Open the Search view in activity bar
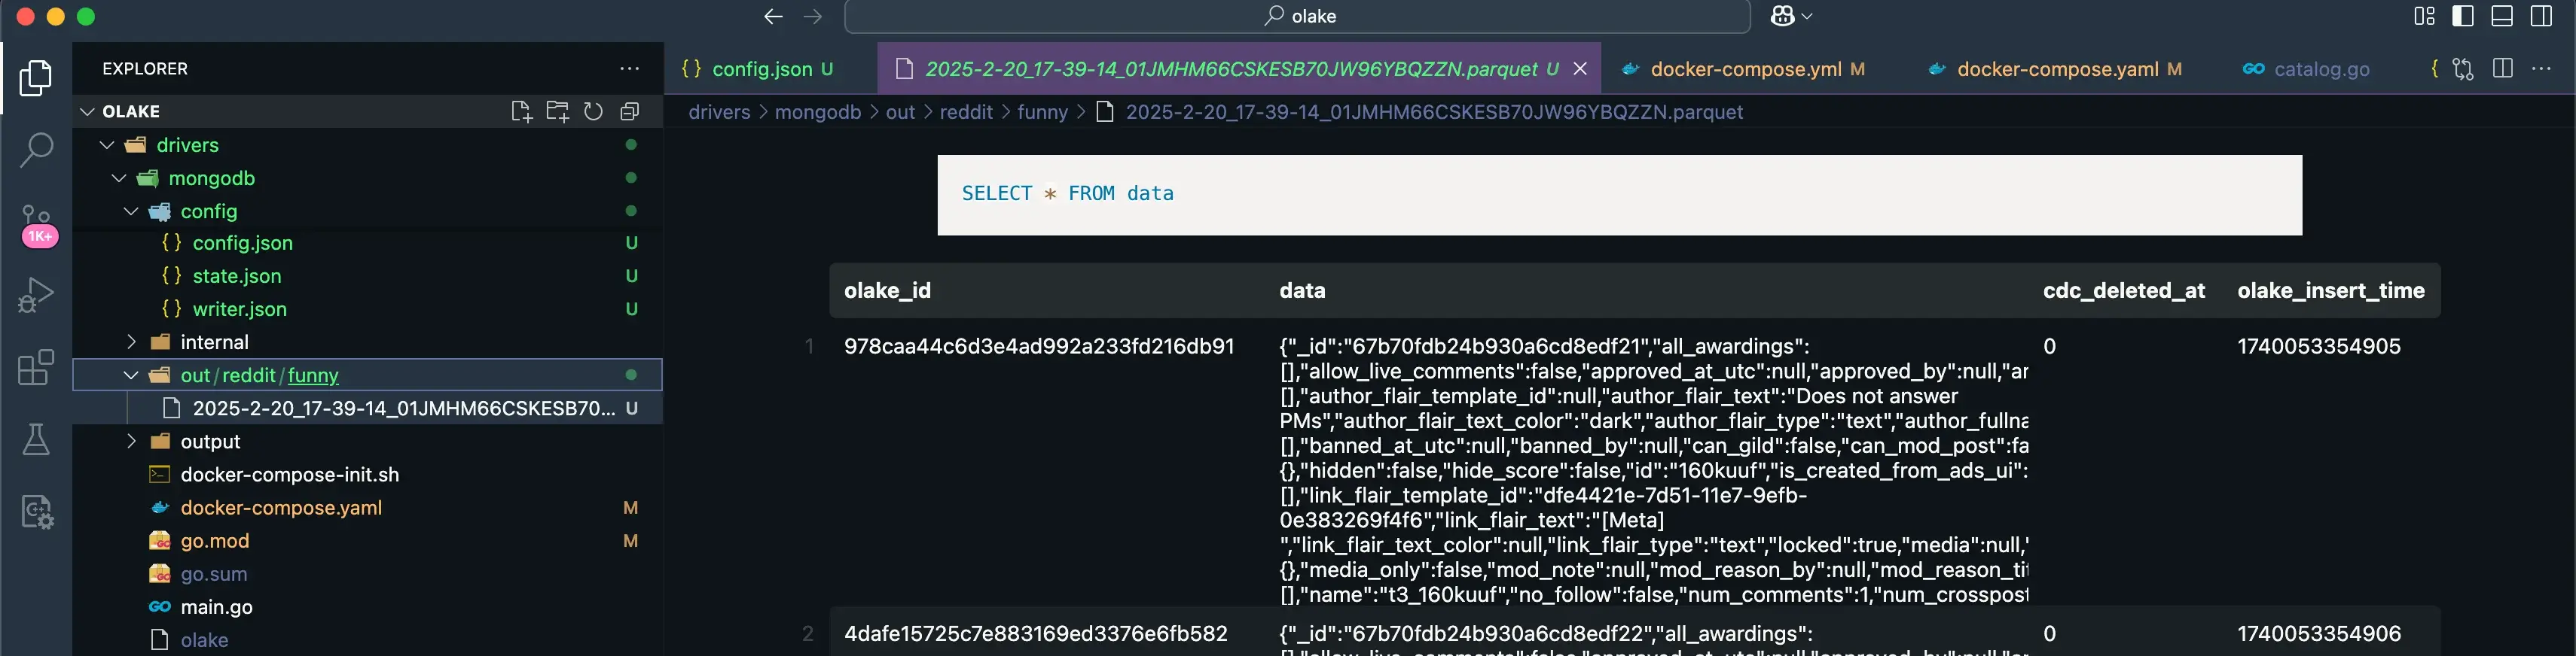The height and width of the screenshot is (656, 2576). (x=36, y=150)
